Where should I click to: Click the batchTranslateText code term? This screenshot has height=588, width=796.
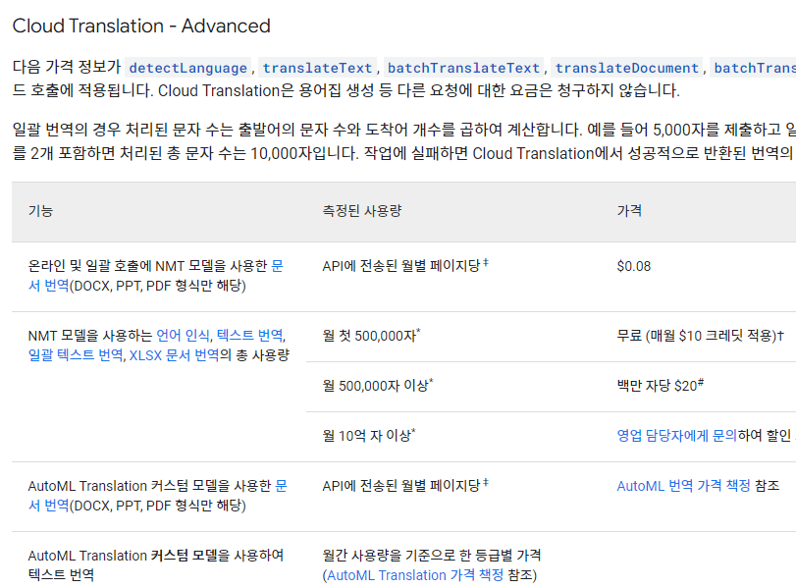pyautogui.click(x=463, y=68)
